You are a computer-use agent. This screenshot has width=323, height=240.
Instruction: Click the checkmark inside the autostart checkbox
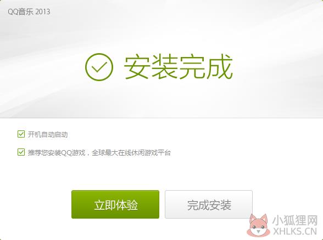coord(21,134)
